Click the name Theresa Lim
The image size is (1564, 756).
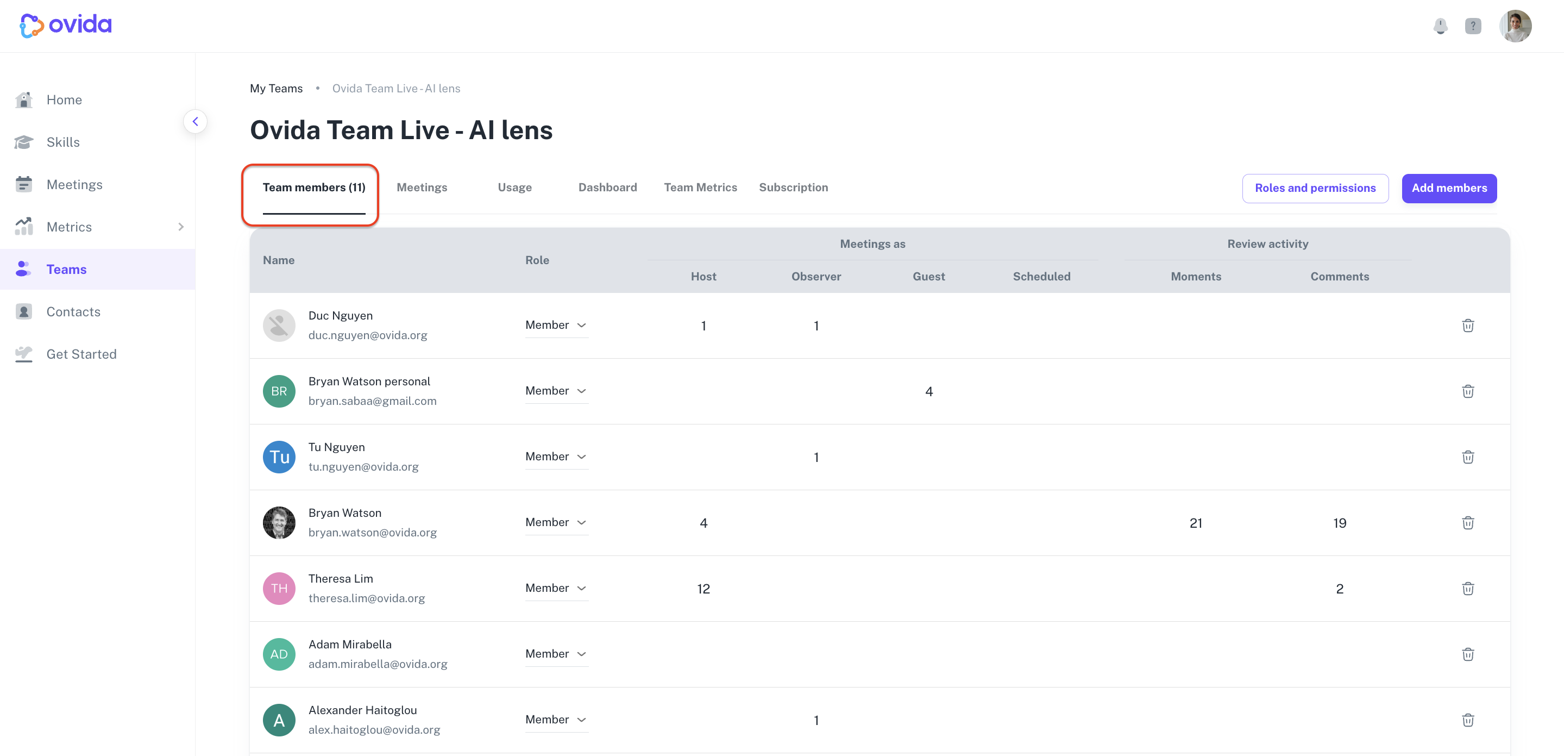click(x=341, y=579)
